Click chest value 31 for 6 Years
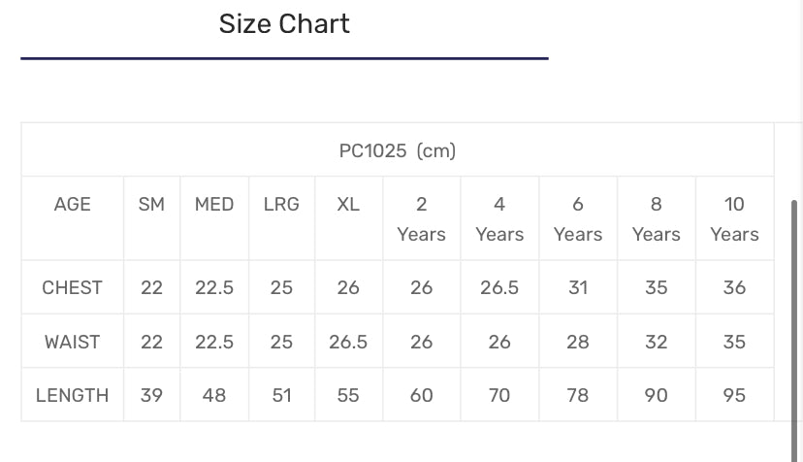Viewport: 803px width, 462px height. tap(578, 287)
